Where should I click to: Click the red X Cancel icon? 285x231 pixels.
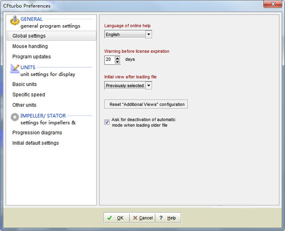(x=135, y=218)
